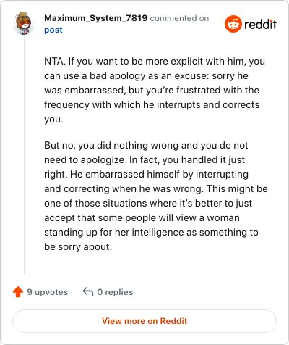Viewport: 289px width, 345px height.
Task: Click the paragraph beginning "But no, you"
Action: [156, 196]
